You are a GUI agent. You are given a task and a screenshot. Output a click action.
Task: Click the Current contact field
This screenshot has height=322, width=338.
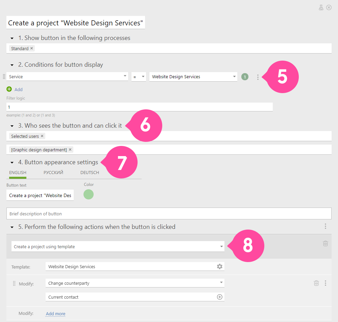(135, 297)
